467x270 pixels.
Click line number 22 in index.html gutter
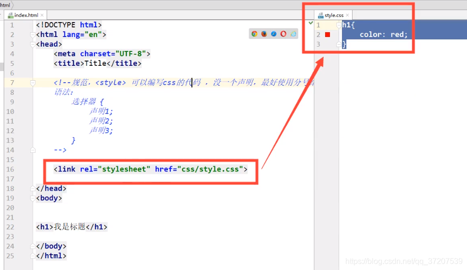[x=10, y=227]
